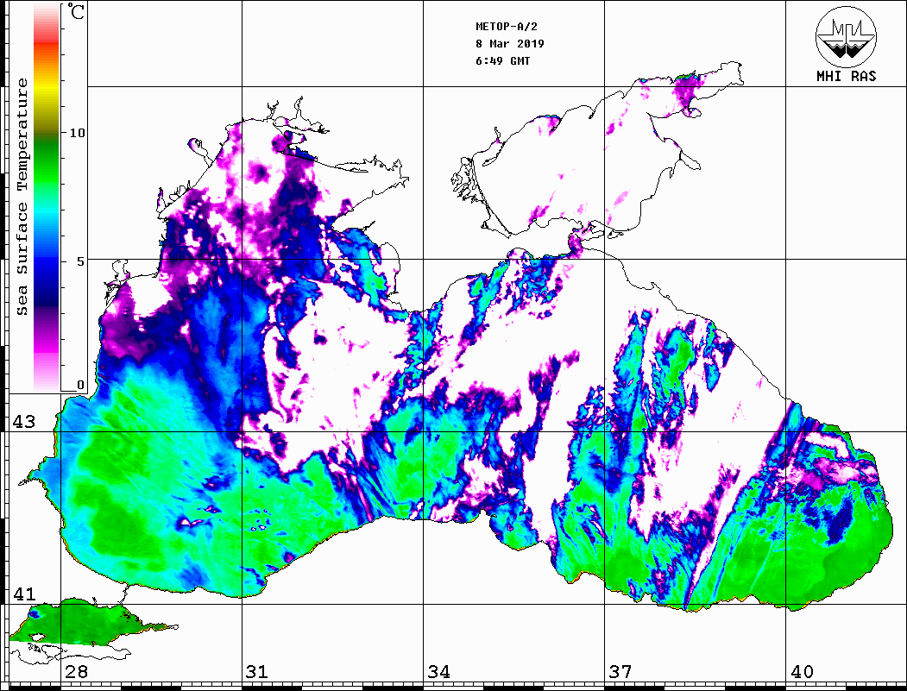Click latitude label '41'
Viewport: 907px width, 691px height.
[x=24, y=594]
